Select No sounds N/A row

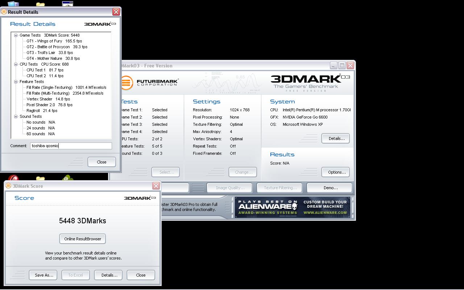pyautogui.click(x=41, y=122)
